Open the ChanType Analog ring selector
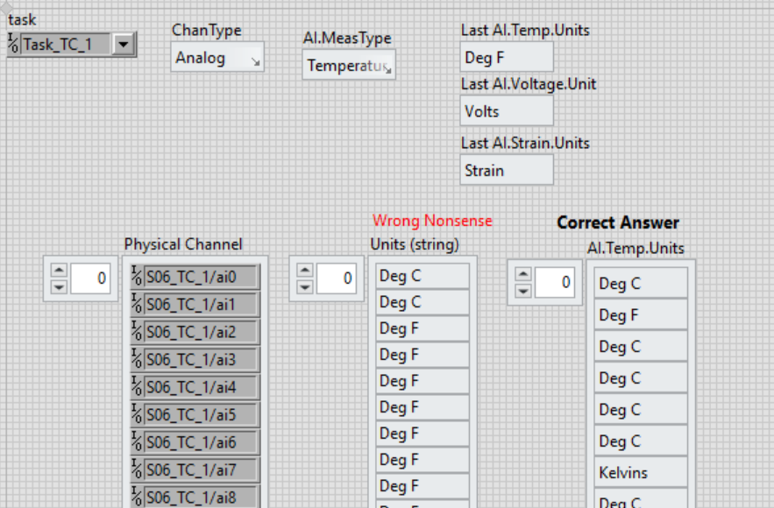This screenshot has height=508, width=774. [x=217, y=57]
